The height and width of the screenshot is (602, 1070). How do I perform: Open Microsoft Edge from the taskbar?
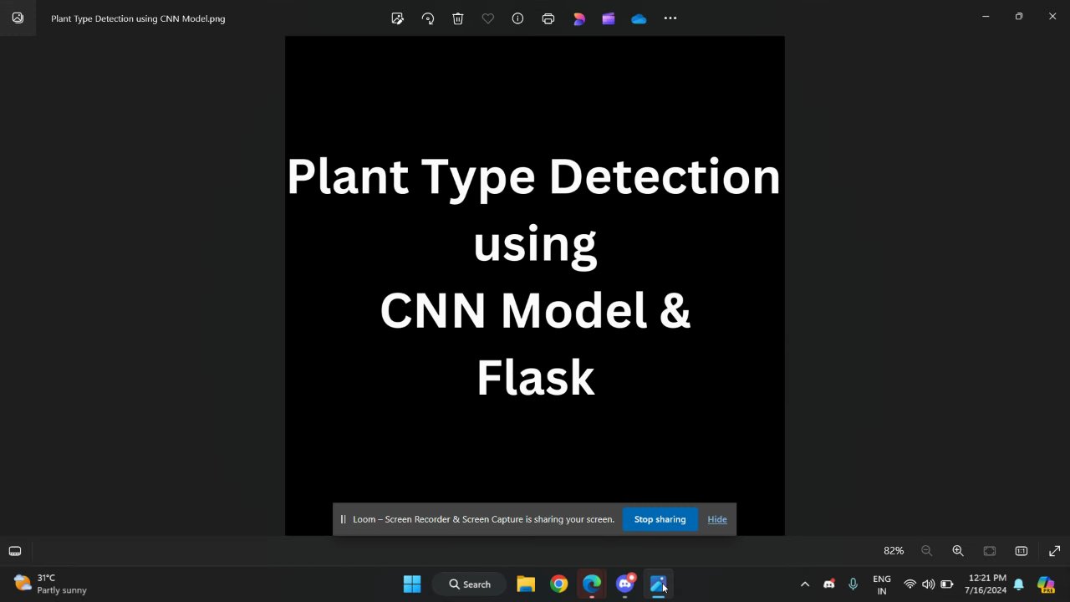tap(592, 584)
